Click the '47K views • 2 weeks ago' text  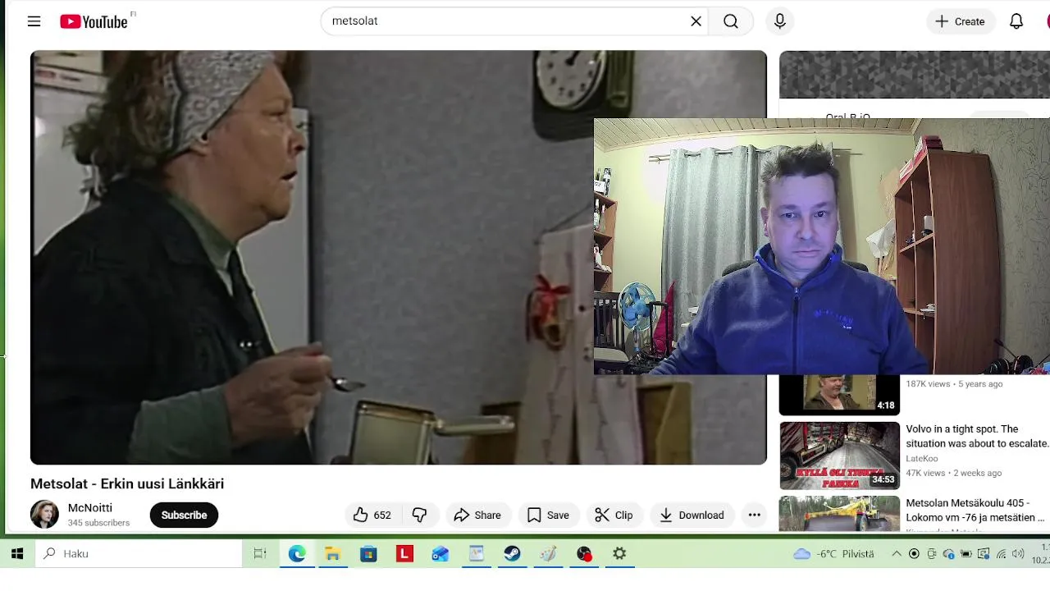953,474
